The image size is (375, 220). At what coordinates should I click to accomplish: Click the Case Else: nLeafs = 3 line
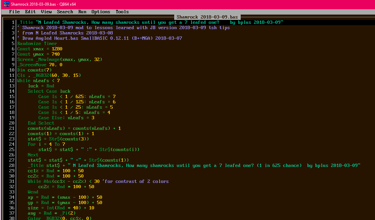coord(66,118)
